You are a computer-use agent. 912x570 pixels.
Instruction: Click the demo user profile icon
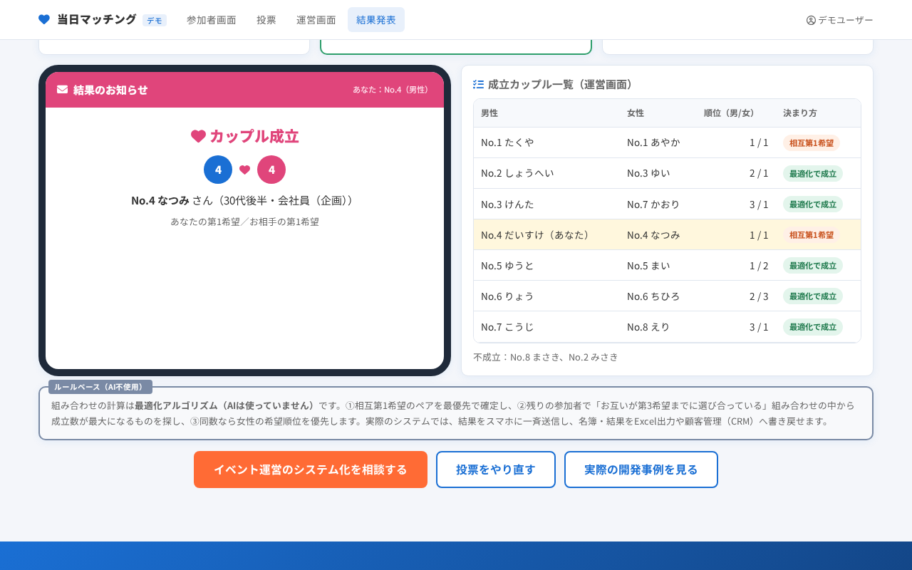pyautogui.click(x=811, y=20)
